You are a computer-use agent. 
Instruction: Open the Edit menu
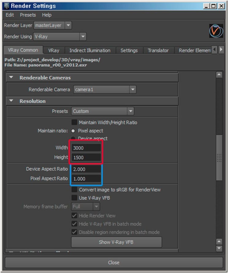point(10,15)
